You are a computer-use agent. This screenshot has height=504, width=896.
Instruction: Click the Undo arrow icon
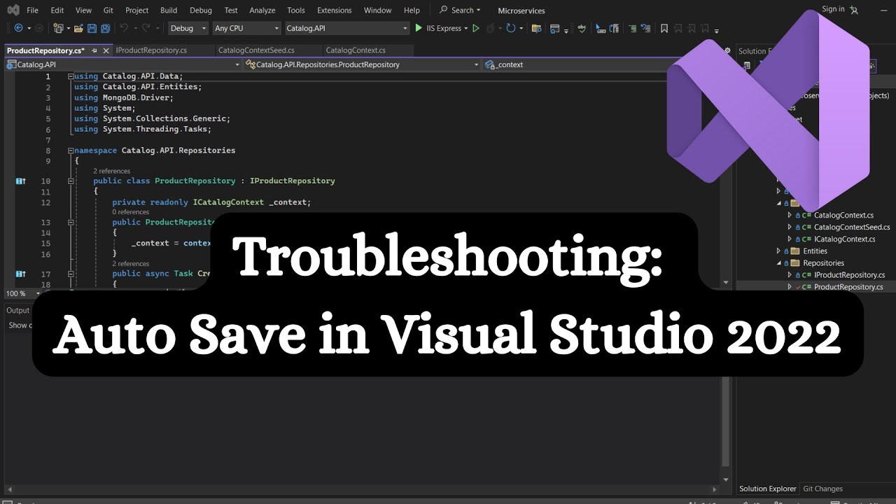point(124,28)
